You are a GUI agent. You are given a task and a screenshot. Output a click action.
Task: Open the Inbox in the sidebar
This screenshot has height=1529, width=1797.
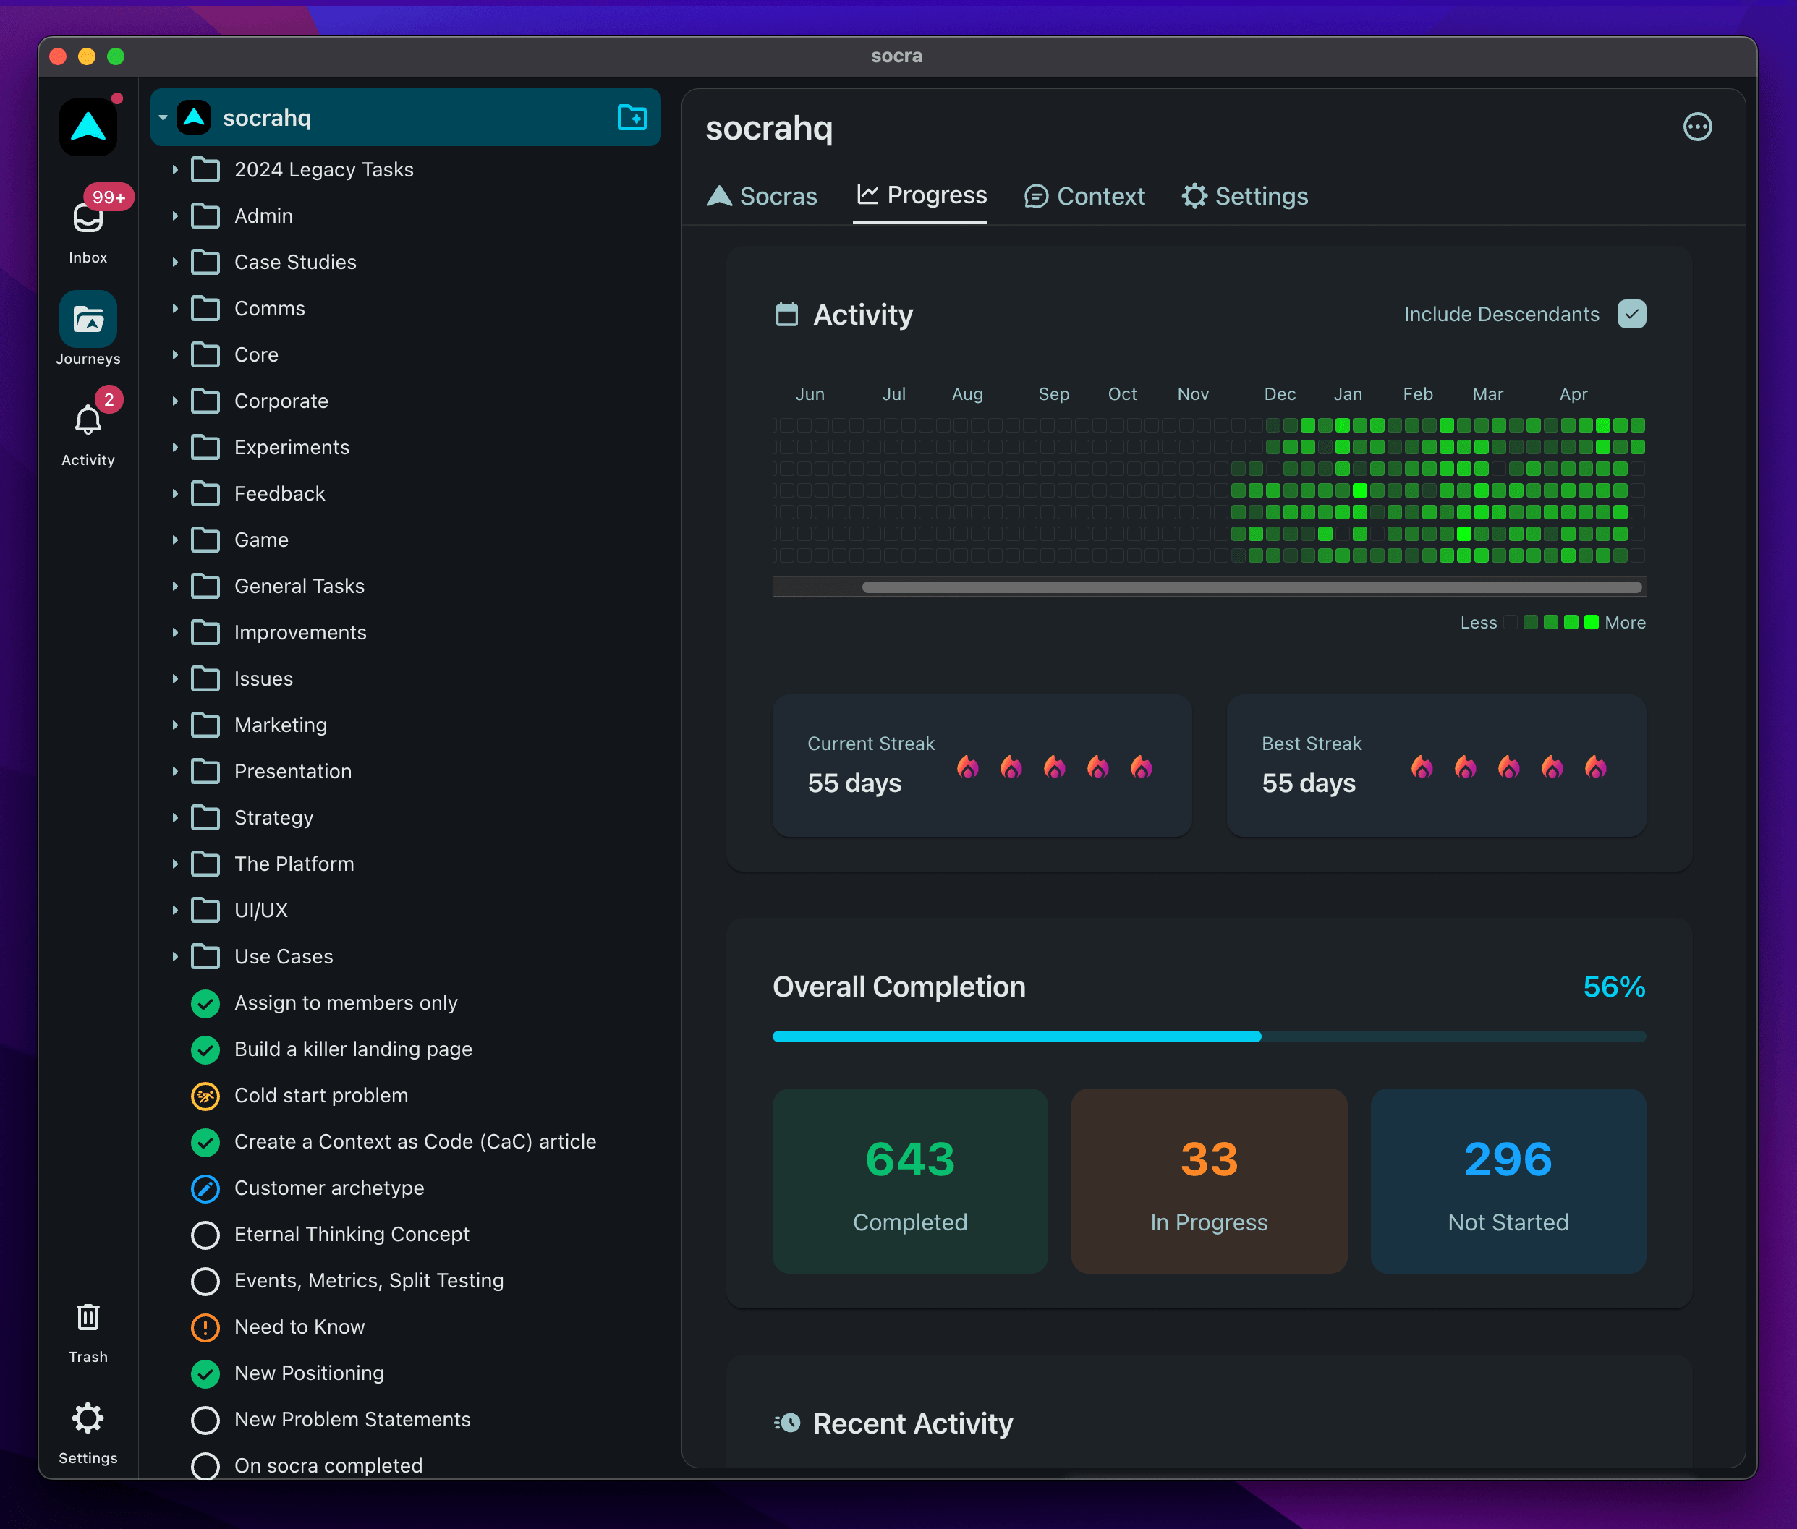(88, 227)
